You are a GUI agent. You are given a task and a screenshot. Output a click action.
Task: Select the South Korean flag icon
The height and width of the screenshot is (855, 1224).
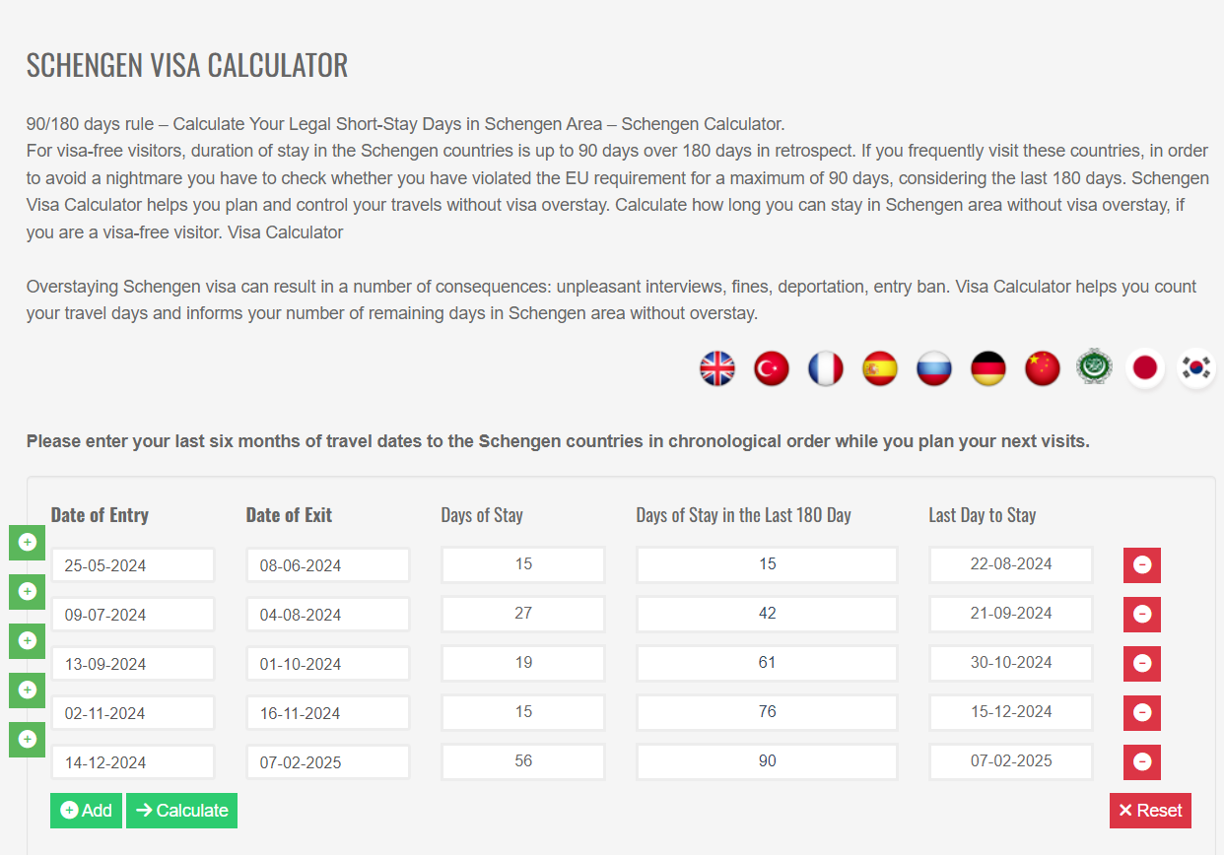tap(1197, 368)
